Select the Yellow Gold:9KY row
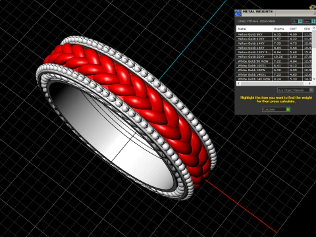Image resolution: width=316 pixels, height=237 pixels. click(275, 34)
